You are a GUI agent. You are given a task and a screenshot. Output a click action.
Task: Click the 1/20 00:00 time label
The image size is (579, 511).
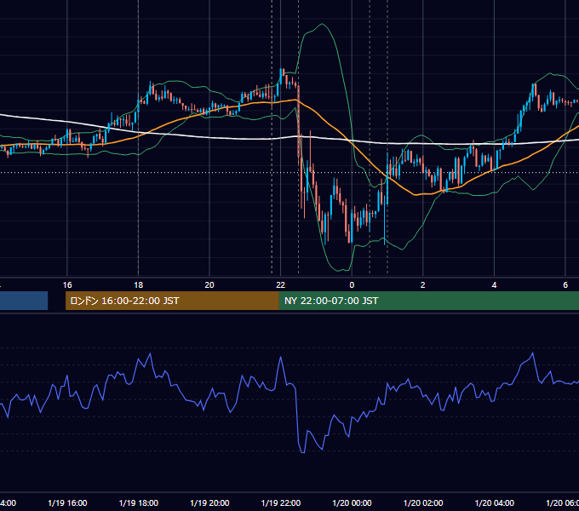pyautogui.click(x=352, y=502)
